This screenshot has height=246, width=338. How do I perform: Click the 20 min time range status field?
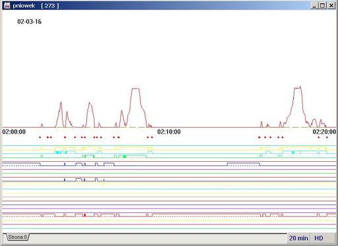pyautogui.click(x=298, y=238)
